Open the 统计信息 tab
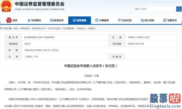This screenshot has height=109, width=182. tap(148, 20)
